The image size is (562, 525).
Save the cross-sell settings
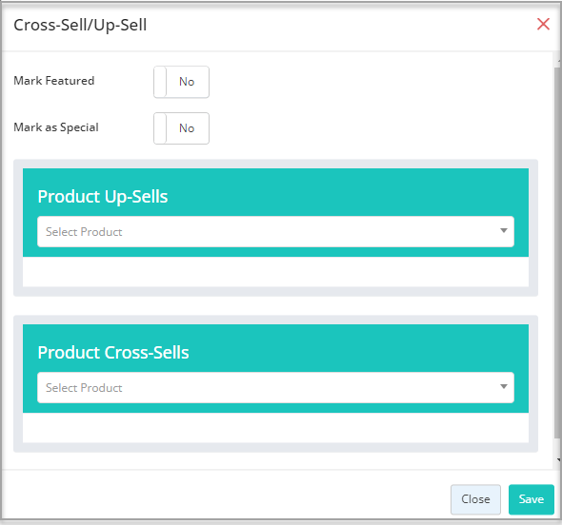(532, 499)
